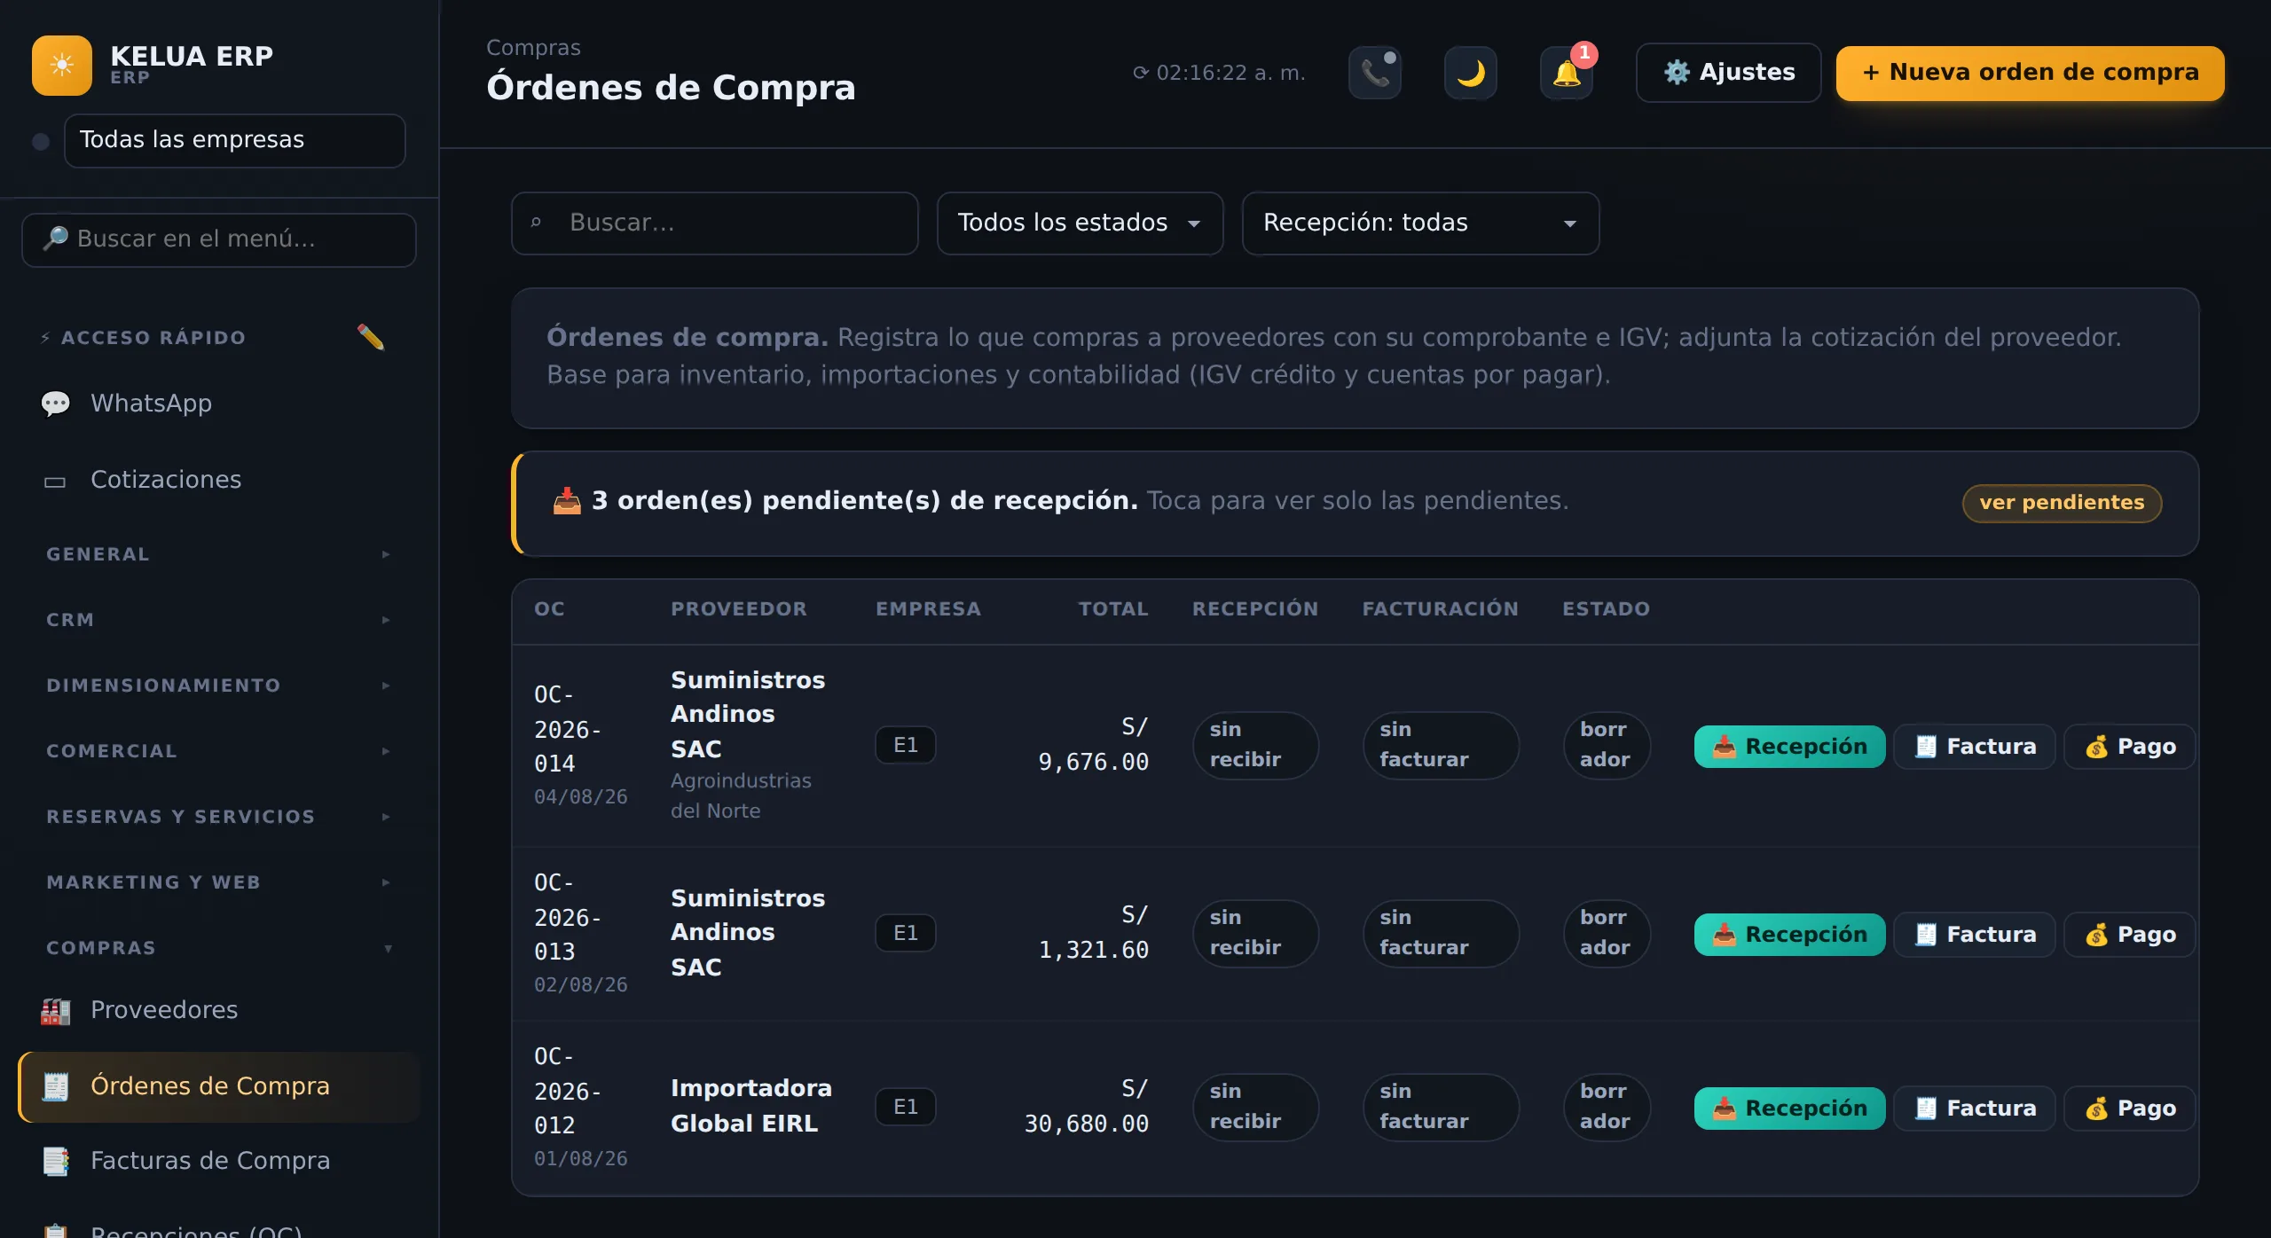The width and height of the screenshot is (2271, 1238).
Task: Open Ajustes settings button
Action: (1728, 73)
